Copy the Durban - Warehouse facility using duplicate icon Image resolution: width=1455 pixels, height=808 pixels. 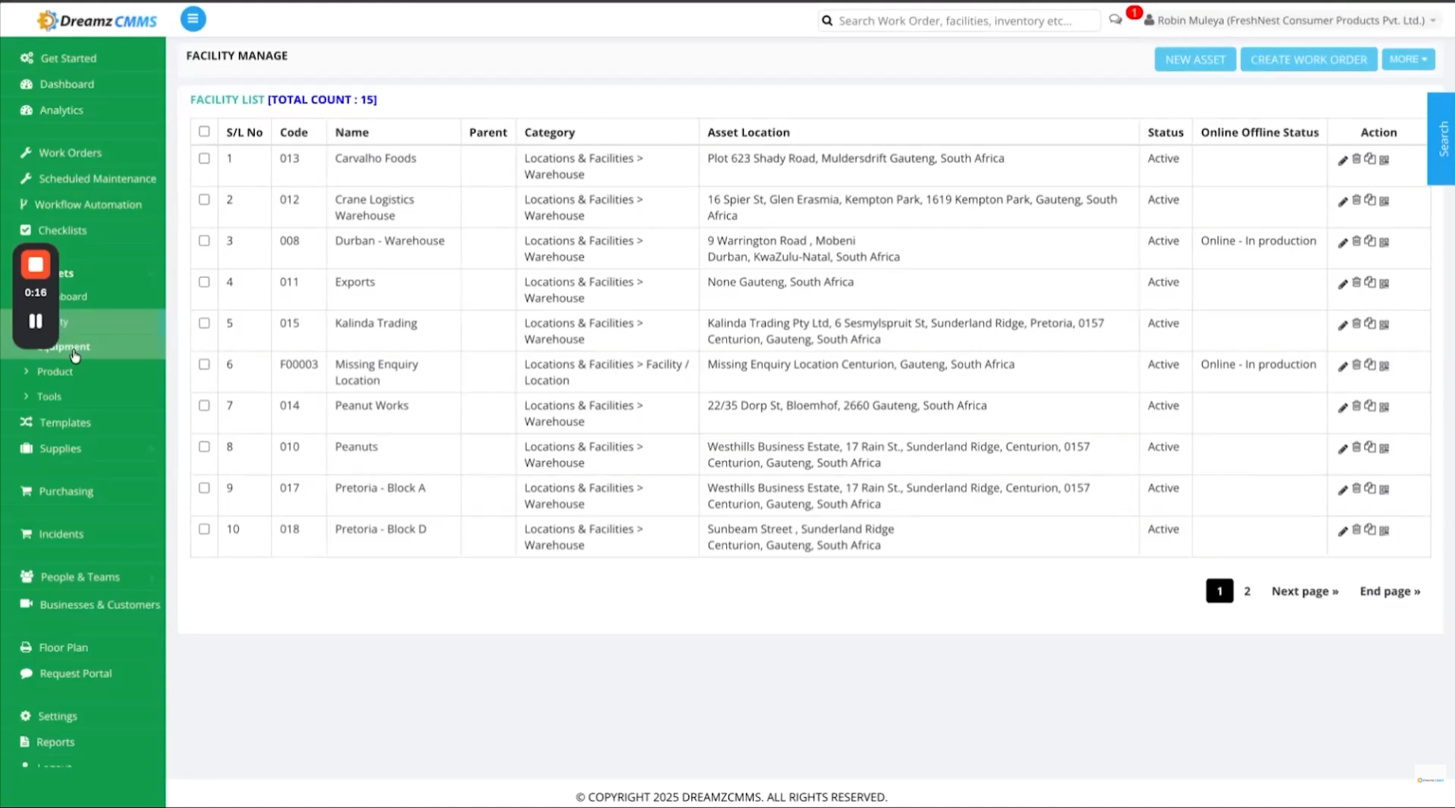(1370, 241)
